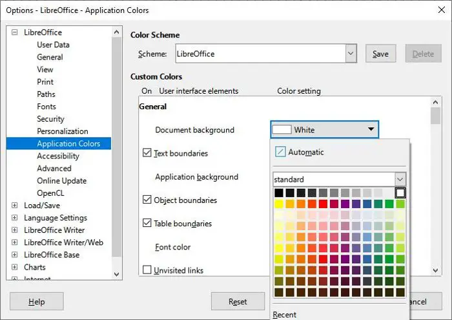Click the Save scheme button
Image resolution: width=452 pixels, height=320 pixels.
coord(380,54)
